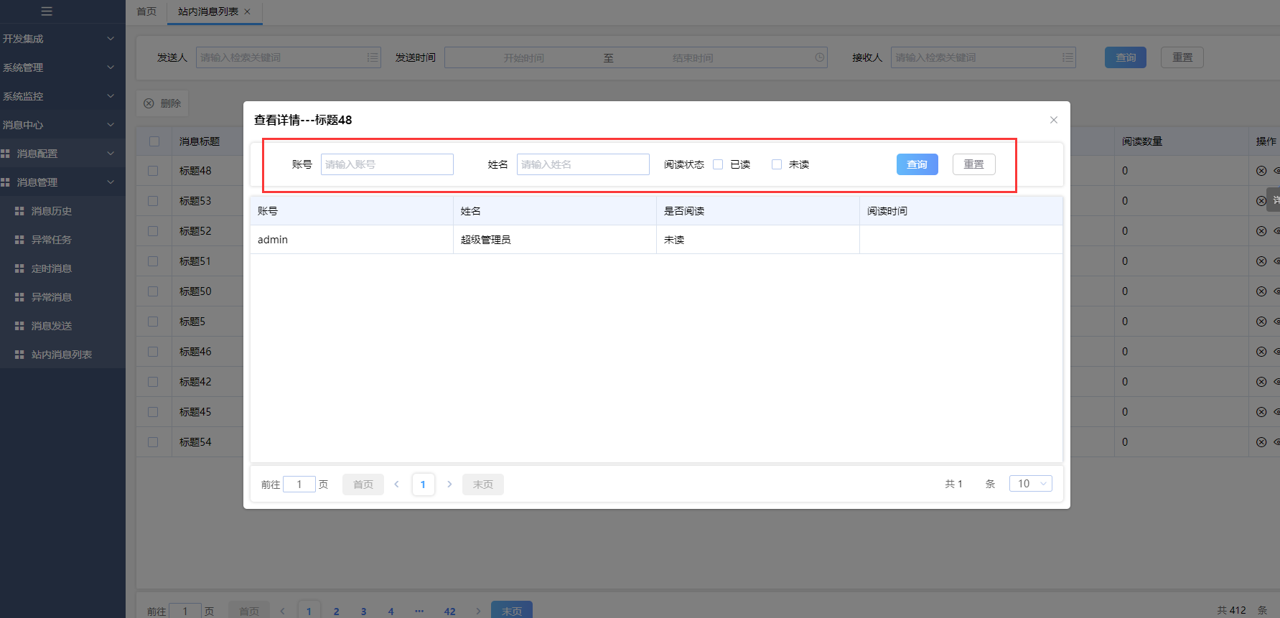Click delete icon in 标题52 row
Viewport: 1280px width, 618px height.
coord(1261,231)
